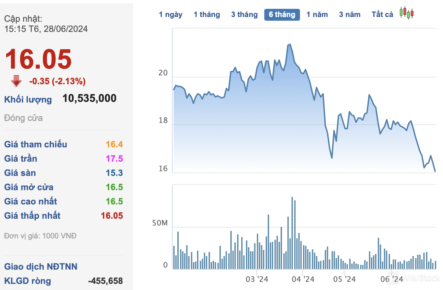The width and height of the screenshot is (443, 290).
Task: Show the "1 năm" chart range
Action: (x=317, y=15)
